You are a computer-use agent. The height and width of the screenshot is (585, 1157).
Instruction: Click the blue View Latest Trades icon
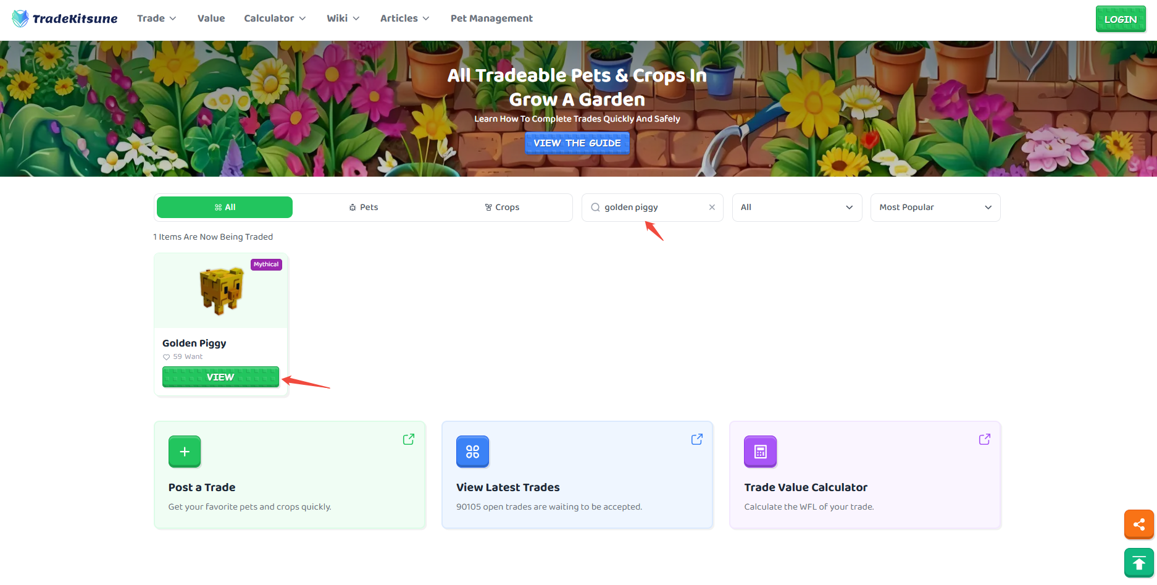472,452
